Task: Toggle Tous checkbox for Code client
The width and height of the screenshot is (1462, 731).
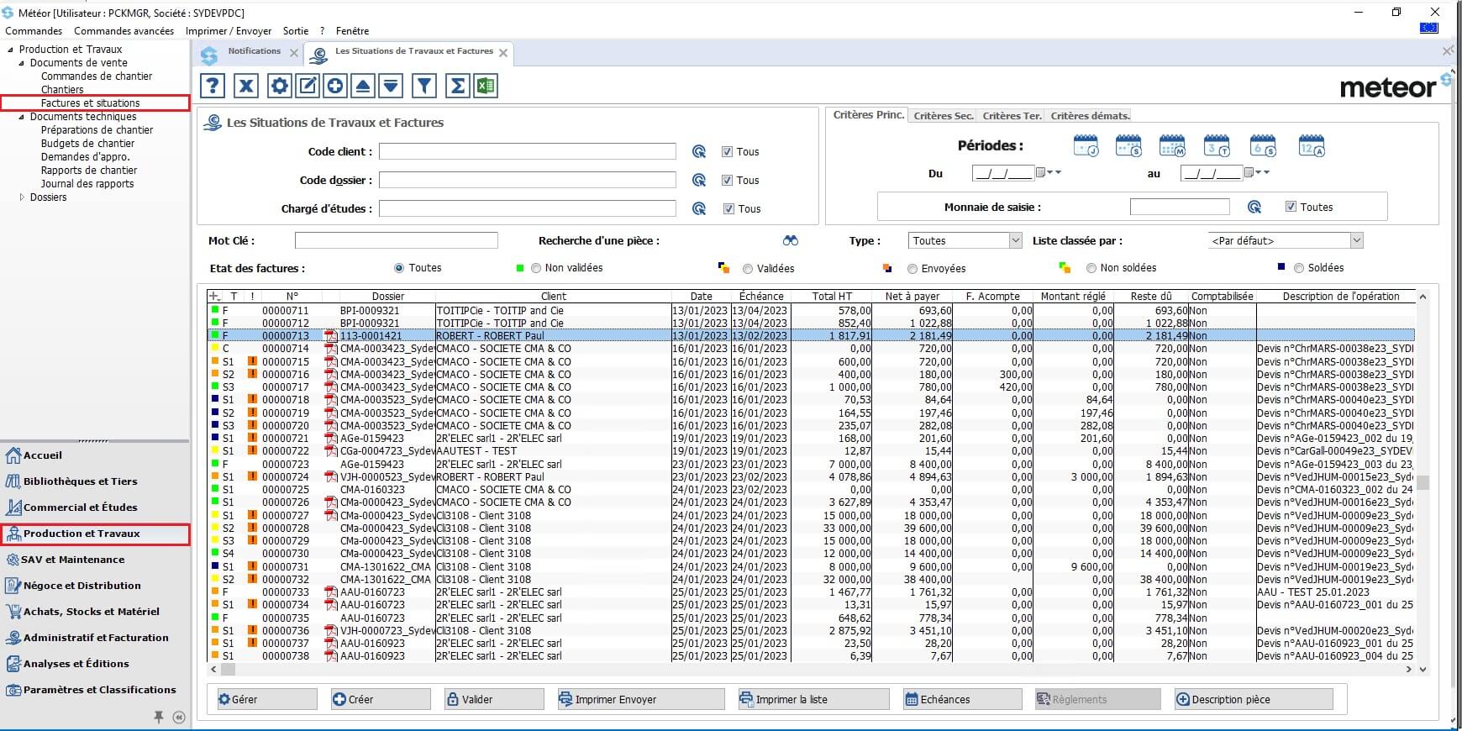Action: pyautogui.click(x=727, y=152)
